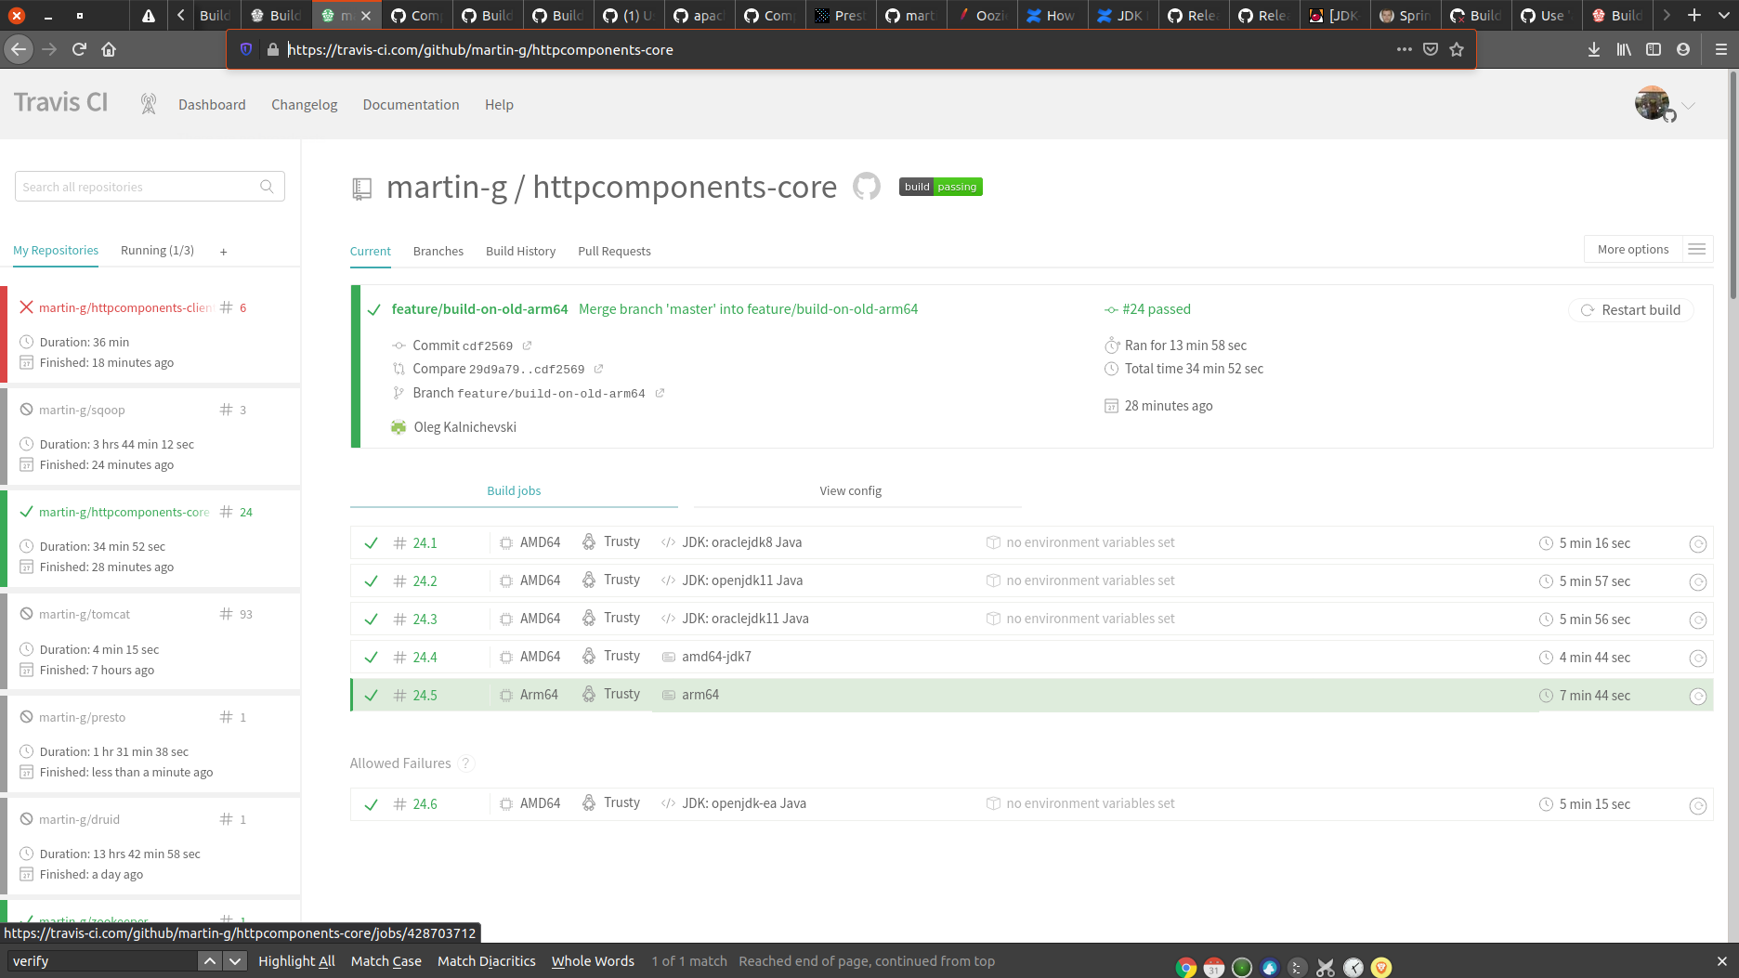Restart job 24.3 using its restart icon

[x=1697, y=620]
